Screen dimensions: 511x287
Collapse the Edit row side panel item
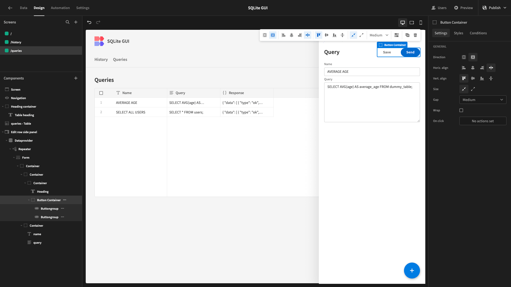click(3, 132)
